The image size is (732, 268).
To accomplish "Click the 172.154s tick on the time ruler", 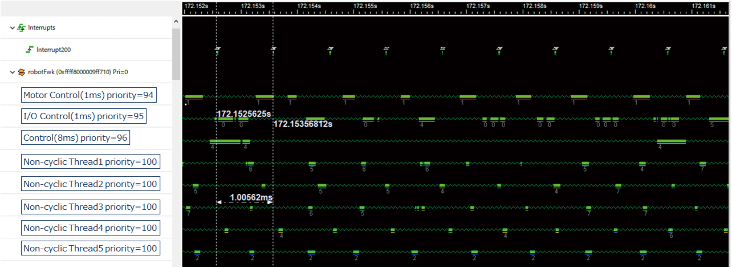I will pos(310,6).
